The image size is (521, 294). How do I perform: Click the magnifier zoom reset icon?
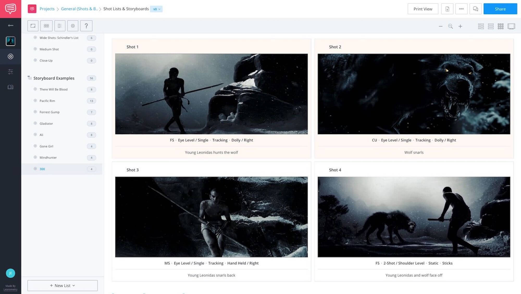click(450, 26)
